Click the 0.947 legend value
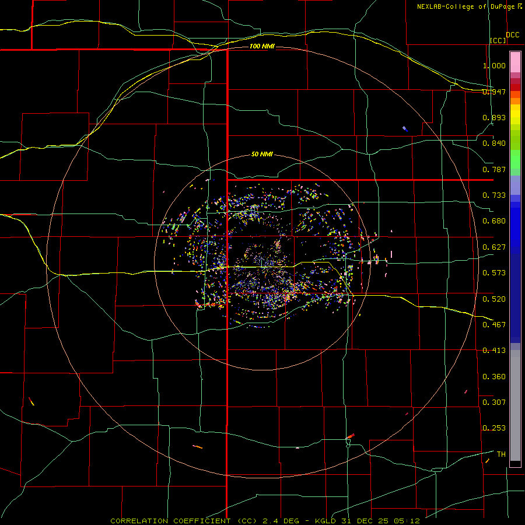Image resolution: width=525 pixels, height=525 pixels. [494, 92]
